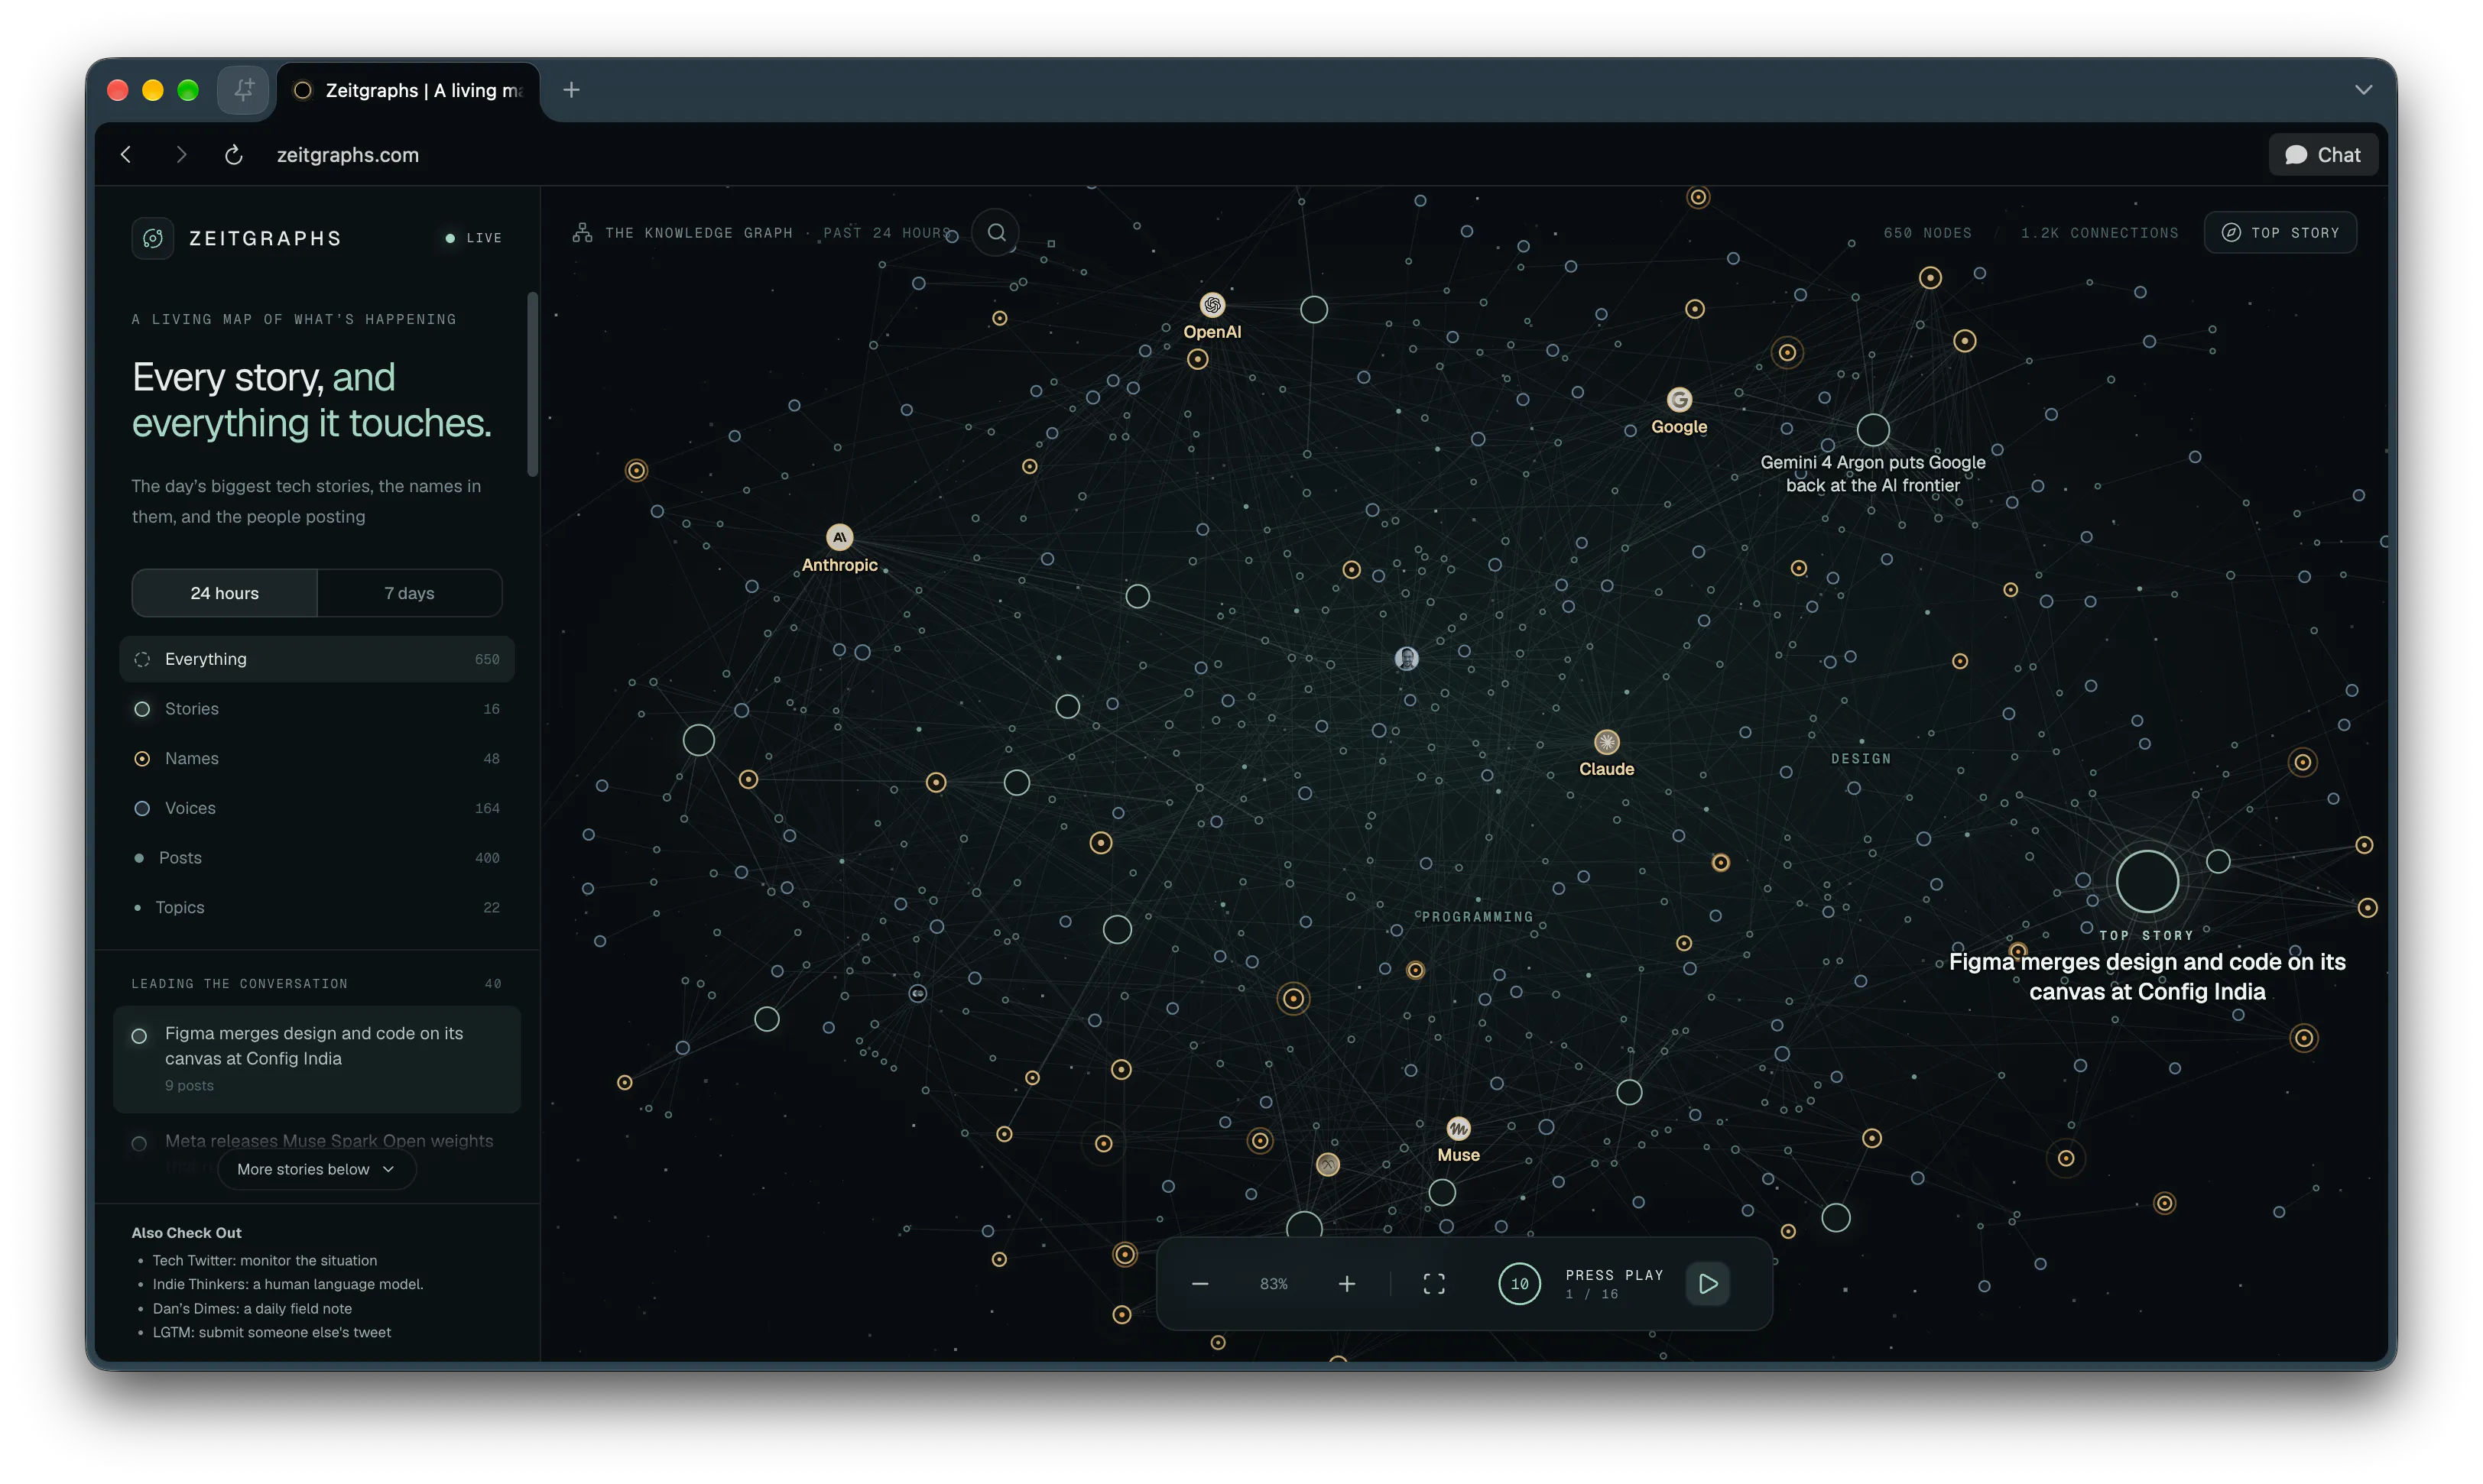The image size is (2483, 1484).
Task: Click the 83% zoom level value
Action: click(1274, 1284)
